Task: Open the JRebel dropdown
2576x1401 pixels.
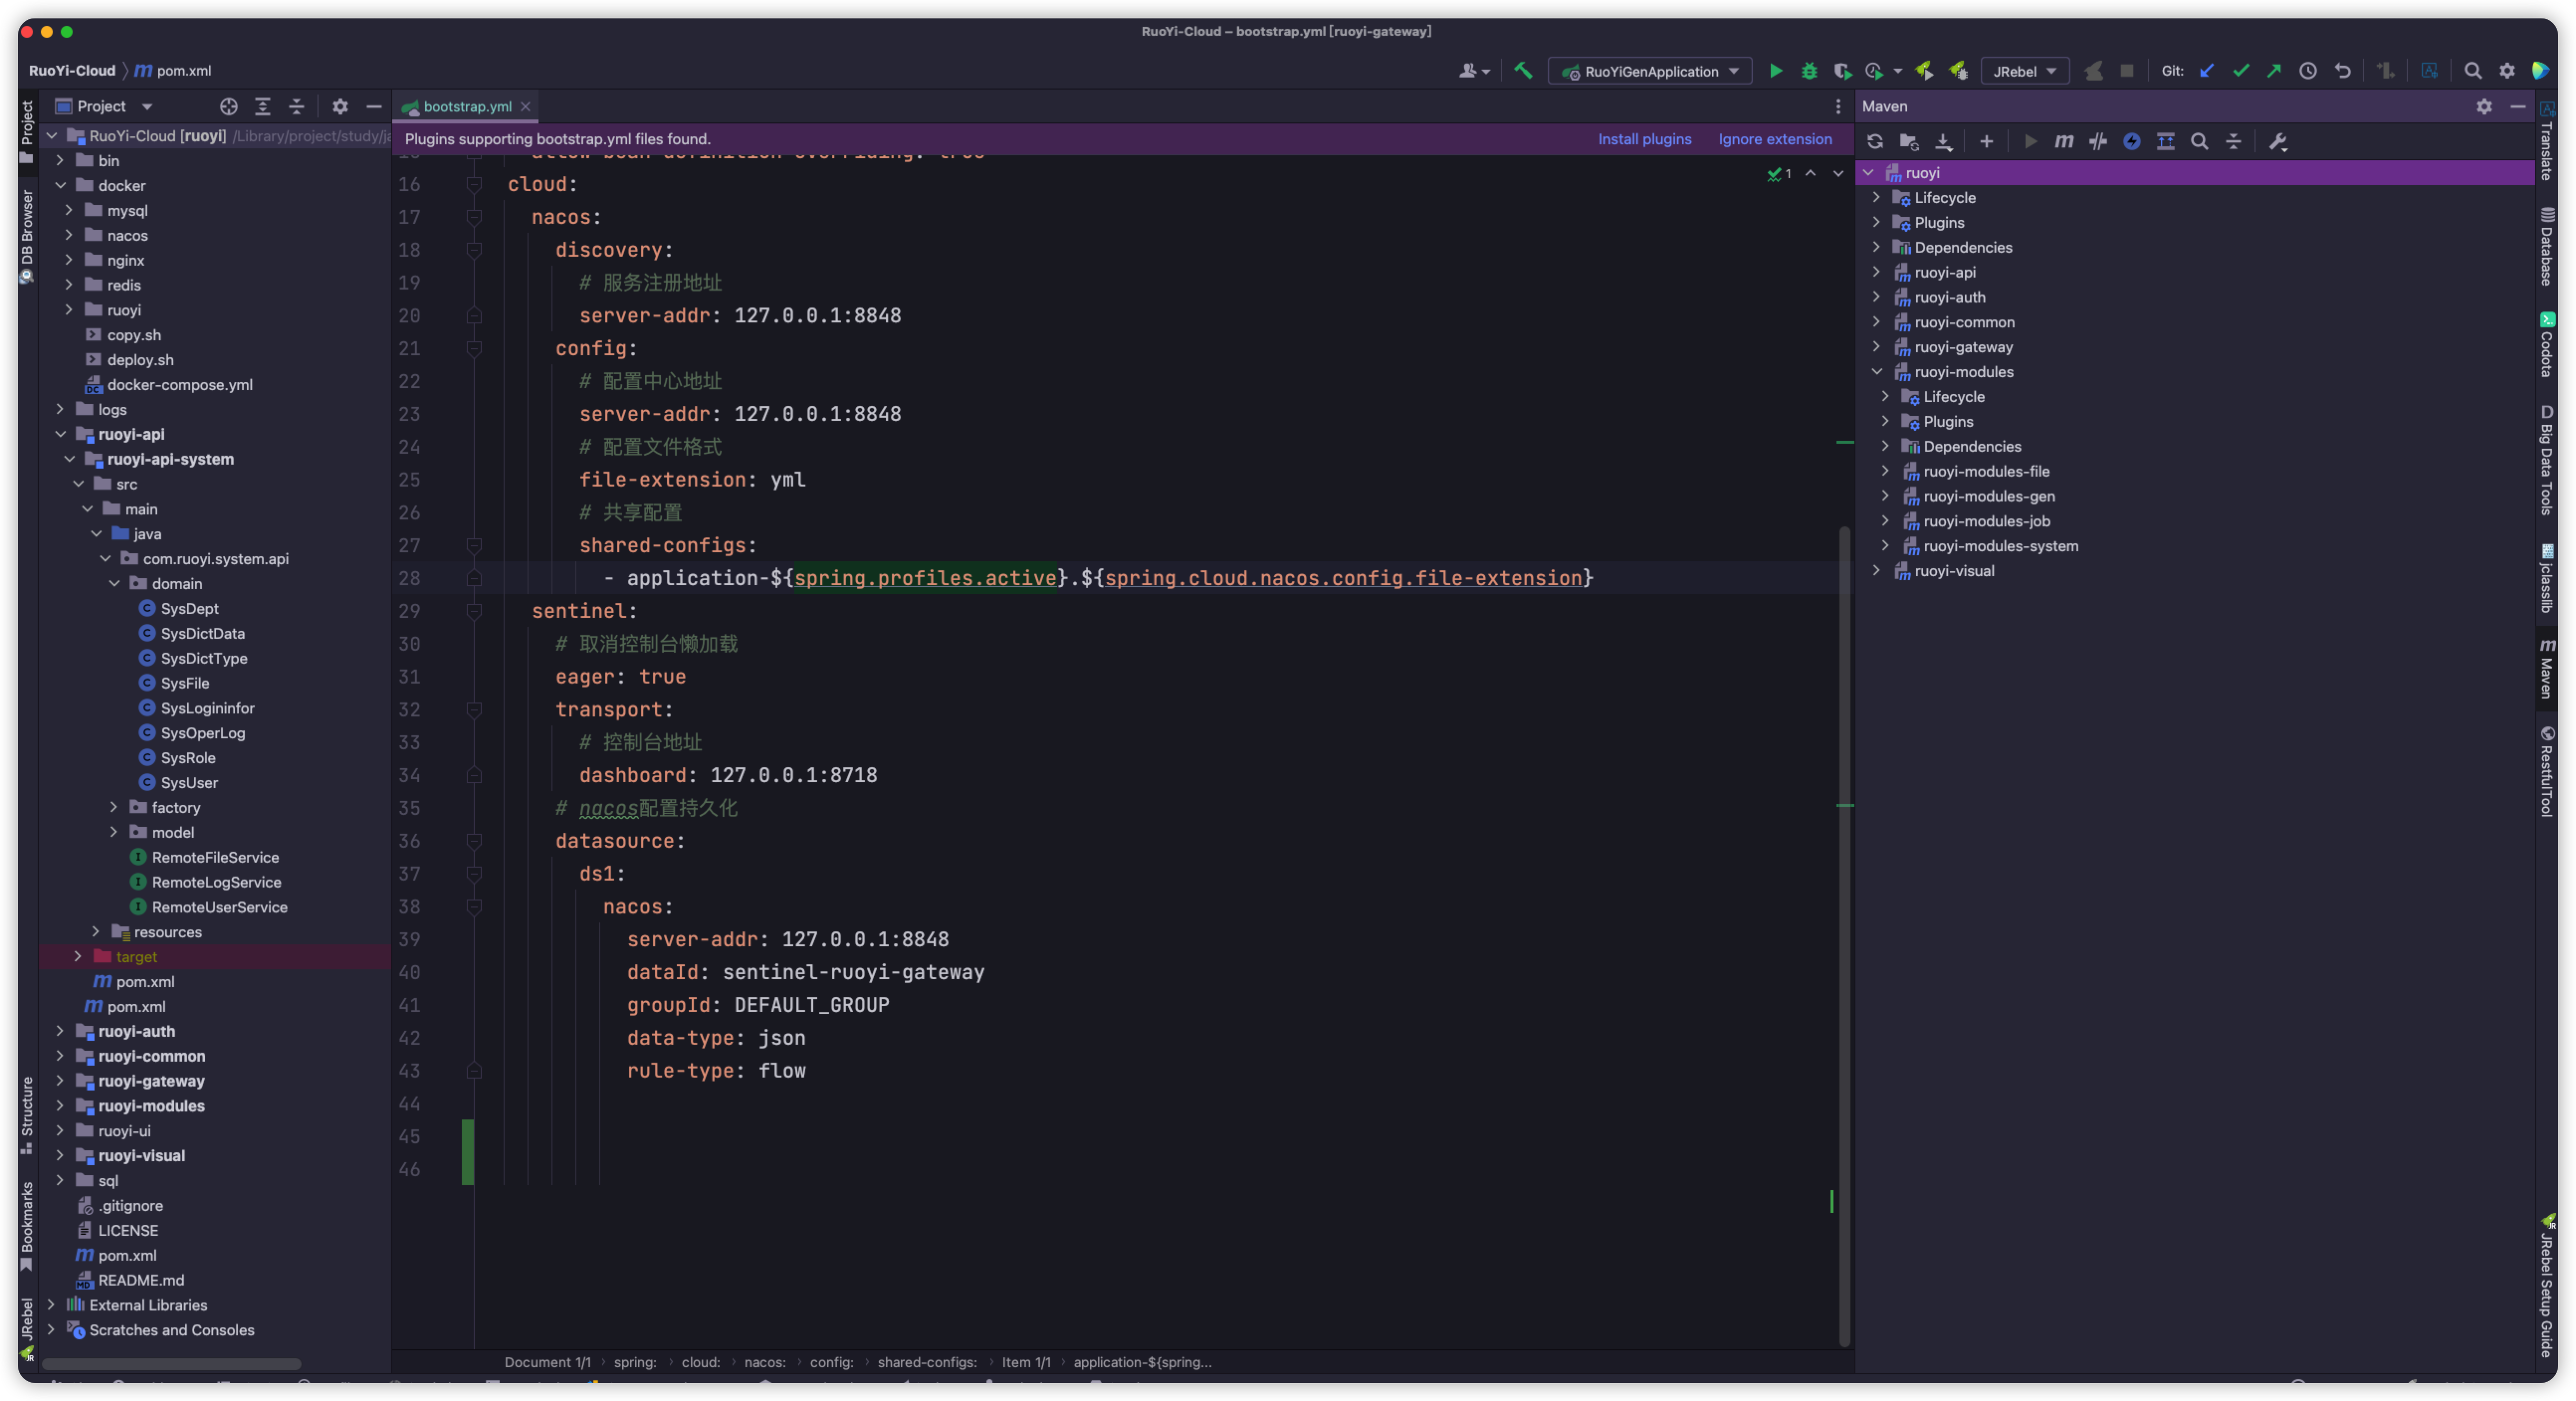Action: pyautogui.click(x=2024, y=71)
